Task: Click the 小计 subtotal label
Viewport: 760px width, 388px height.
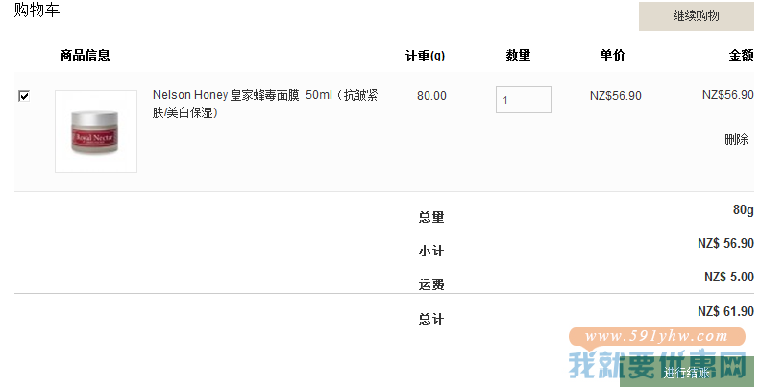Action: point(431,251)
